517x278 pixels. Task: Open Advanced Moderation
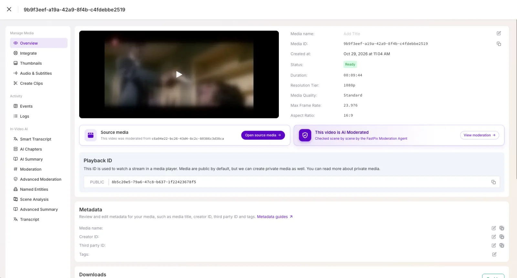[39, 179]
